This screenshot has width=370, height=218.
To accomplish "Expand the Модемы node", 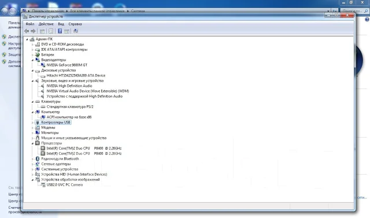I will 32,128.
